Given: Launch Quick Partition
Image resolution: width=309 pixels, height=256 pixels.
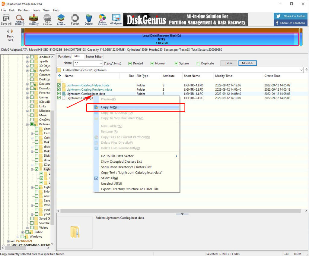Looking at the screenshot, I should (47, 20).
